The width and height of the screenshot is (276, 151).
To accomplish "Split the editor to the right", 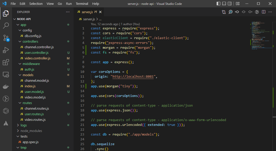I will tap(264, 12).
